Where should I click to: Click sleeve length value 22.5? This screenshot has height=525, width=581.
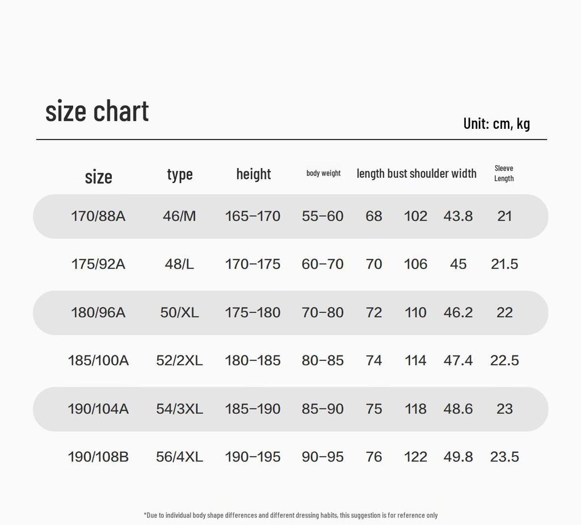(x=504, y=360)
